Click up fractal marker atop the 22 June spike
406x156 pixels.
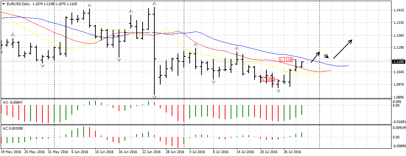coord(154,3)
